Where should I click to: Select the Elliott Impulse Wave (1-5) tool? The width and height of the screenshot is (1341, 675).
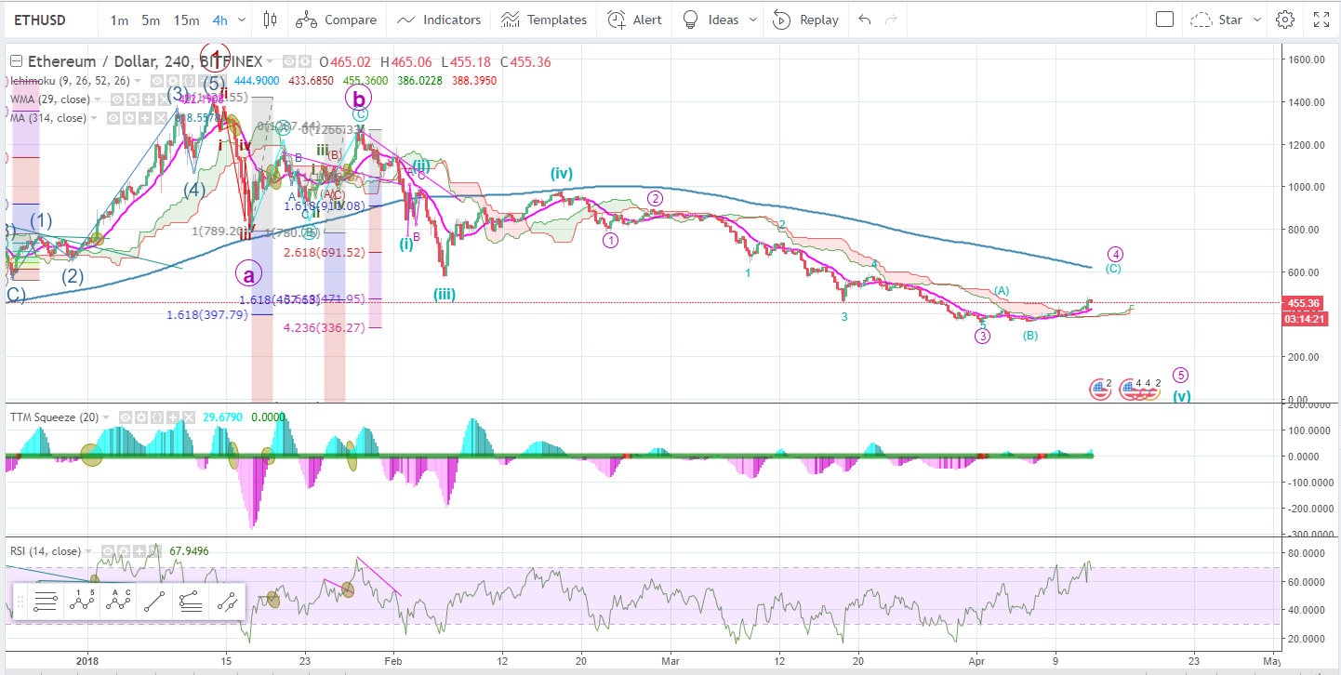pos(81,602)
